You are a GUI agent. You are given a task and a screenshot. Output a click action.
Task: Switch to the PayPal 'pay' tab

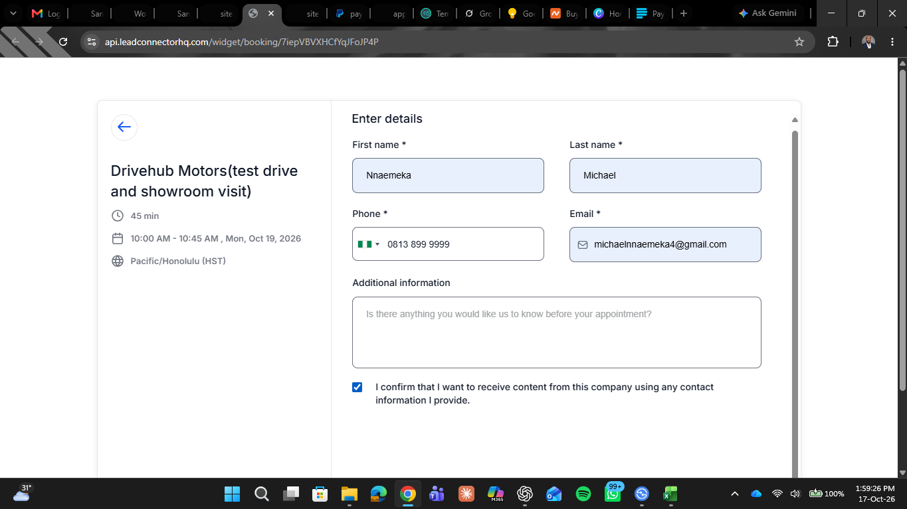349,13
